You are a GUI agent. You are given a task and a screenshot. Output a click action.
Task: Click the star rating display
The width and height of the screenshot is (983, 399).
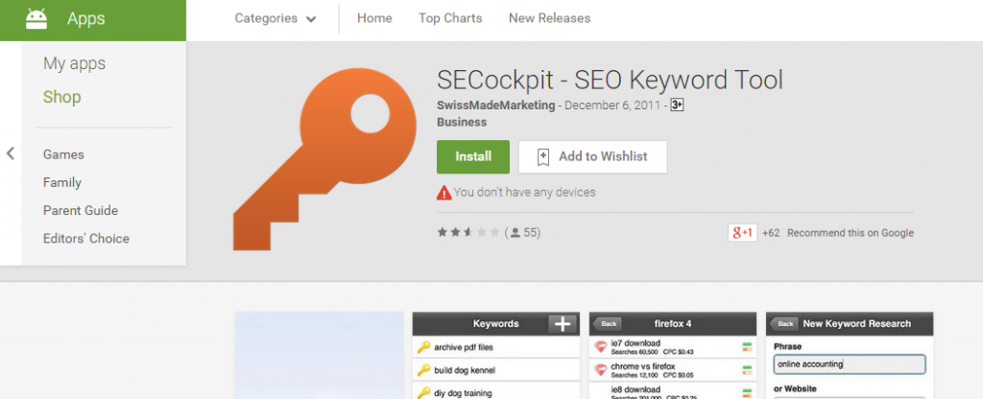pyautogui.click(x=468, y=233)
